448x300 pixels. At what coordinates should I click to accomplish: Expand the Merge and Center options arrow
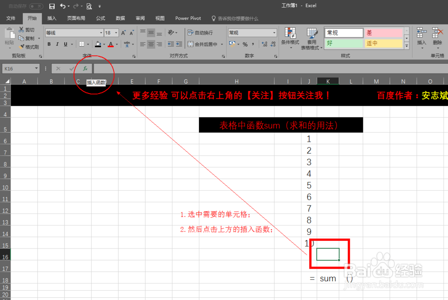[x=222, y=44]
